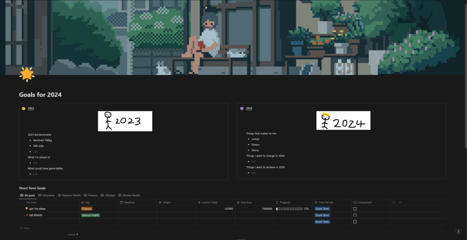
Task: Click the 'fitness' bullet item
Action: [x=256, y=145]
